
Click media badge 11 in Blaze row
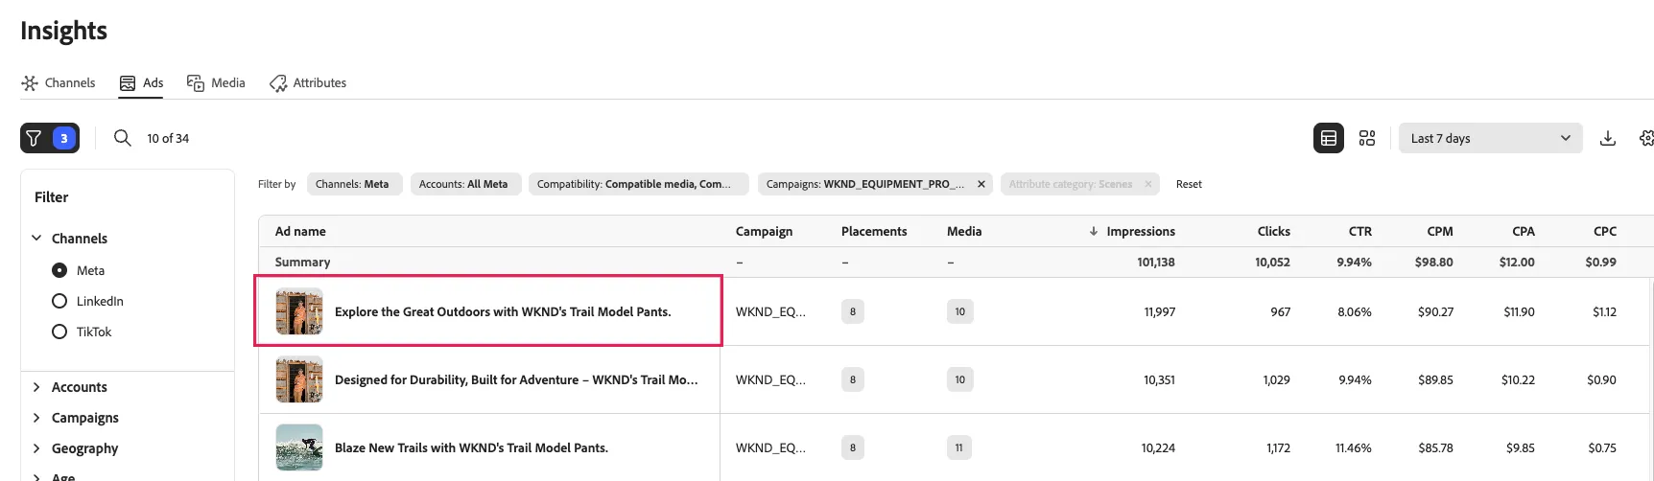click(x=959, y=447)
